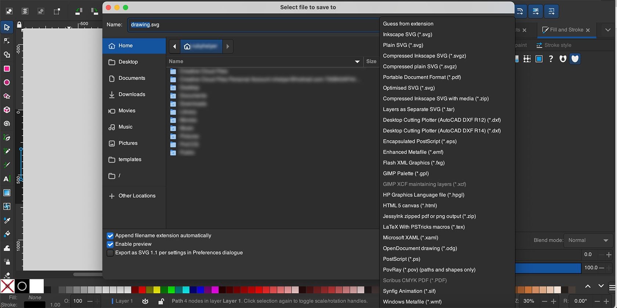
Task: Click Select All in All Layers icon
Action: [25, 11]
